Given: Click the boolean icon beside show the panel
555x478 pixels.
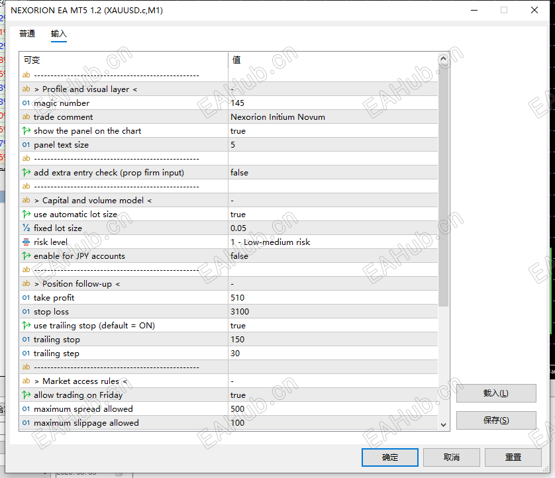Looking at the screenshot, I should tap(26, 131).
